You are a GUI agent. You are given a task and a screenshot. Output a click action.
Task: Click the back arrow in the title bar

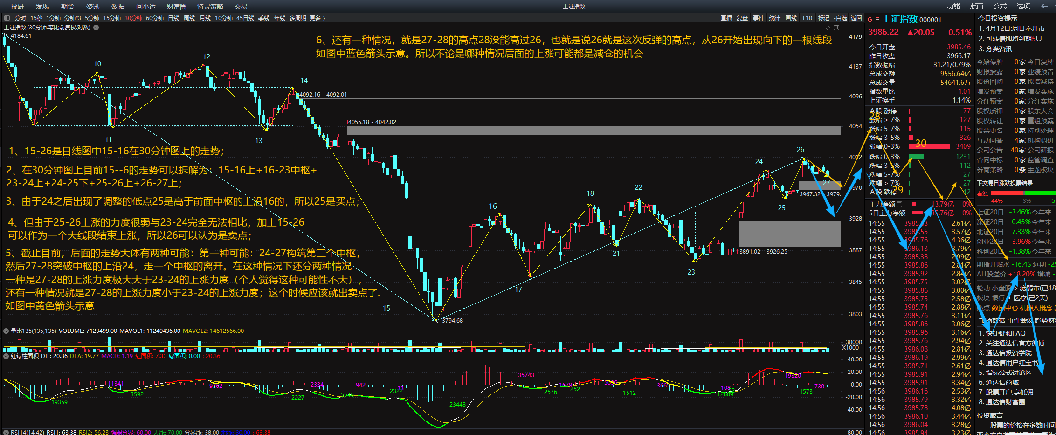coord(1044,6)
